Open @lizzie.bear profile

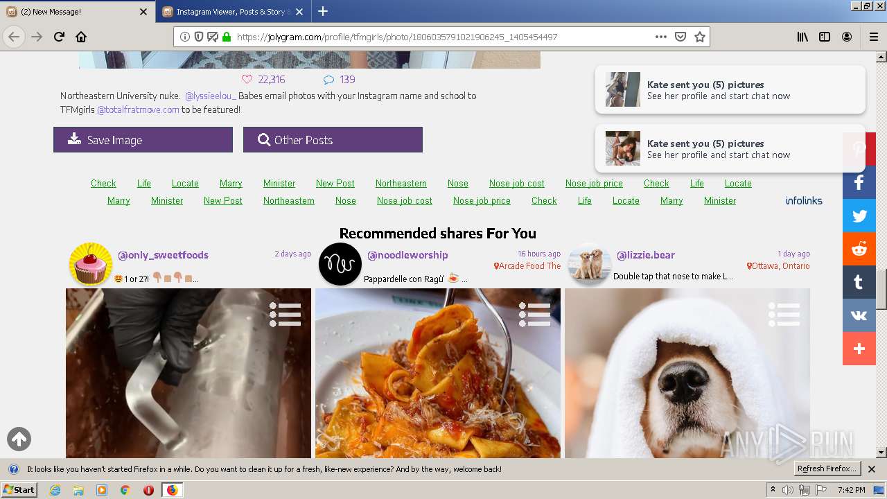point(646,255)
